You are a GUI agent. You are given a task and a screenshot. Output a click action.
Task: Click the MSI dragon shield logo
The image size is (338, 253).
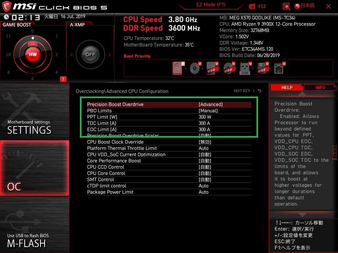[7, 6]
